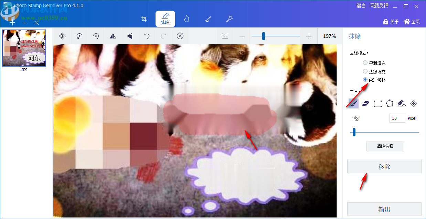Select the Polygon selection tool
Viewport: 426px width, 219px height.
[x=389, y=103]
